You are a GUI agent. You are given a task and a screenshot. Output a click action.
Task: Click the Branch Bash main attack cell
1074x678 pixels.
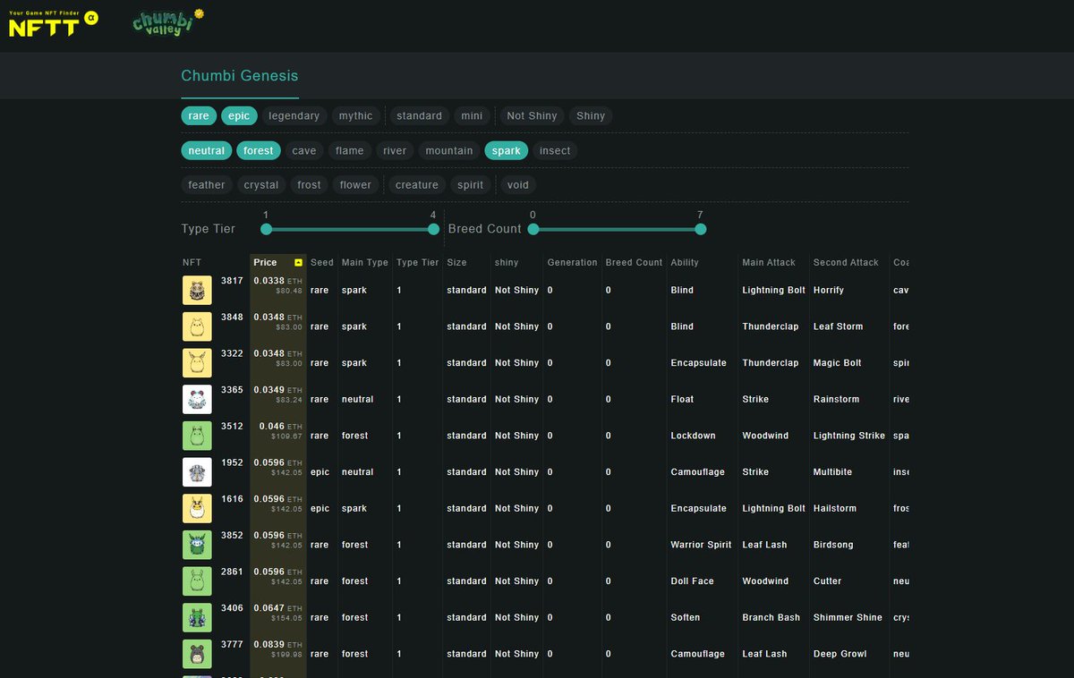771,617
